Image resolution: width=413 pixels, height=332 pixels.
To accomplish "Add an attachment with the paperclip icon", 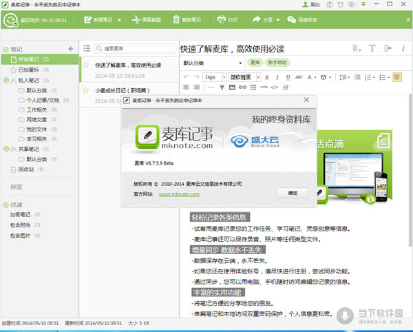I will [x=356, y=48].
